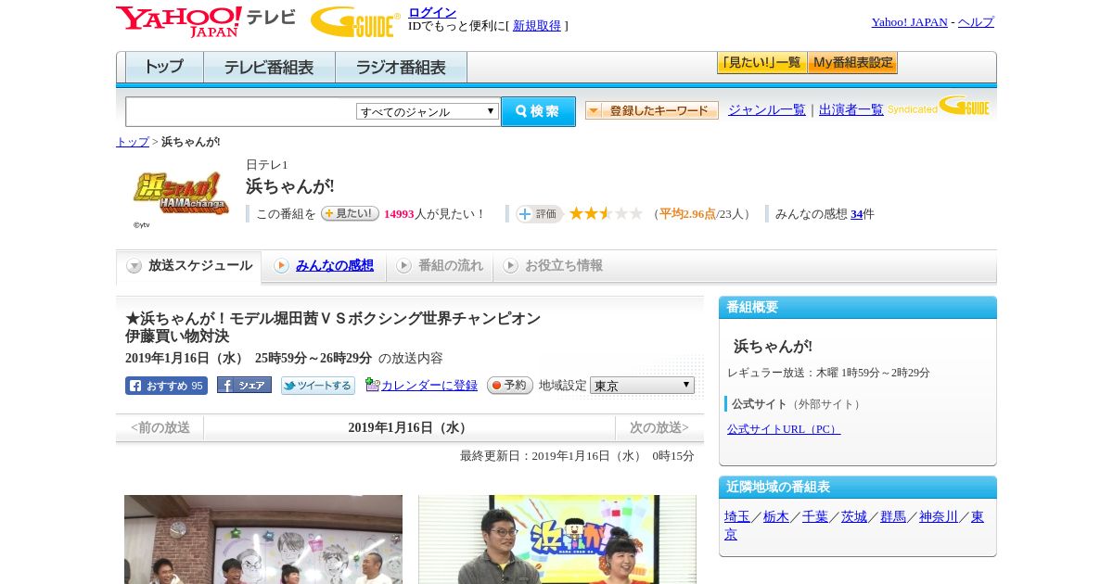The image size is (1113, 584).
Task: Go to <前の放送 previous broadcast
Action: [160, 427]
